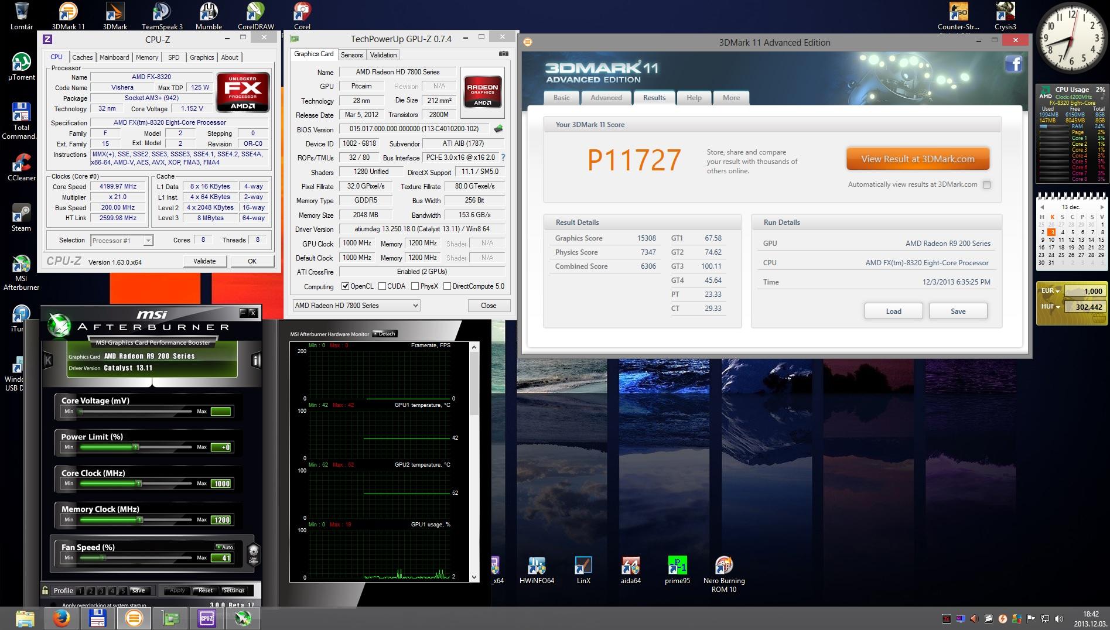Launch the CCleaner desktop shortcut
Image resolution: width=1110 pixels, height=630 pixels.
tap(22, 167)
